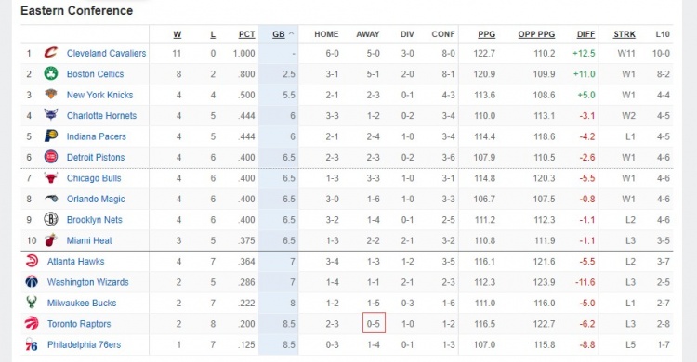This screenshot has height=362, width=697.
Task: Open the Orlando Magic team link
Action: [96, 199]
